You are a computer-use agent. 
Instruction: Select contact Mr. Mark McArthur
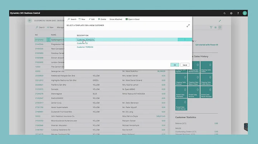tap(130, 71)
